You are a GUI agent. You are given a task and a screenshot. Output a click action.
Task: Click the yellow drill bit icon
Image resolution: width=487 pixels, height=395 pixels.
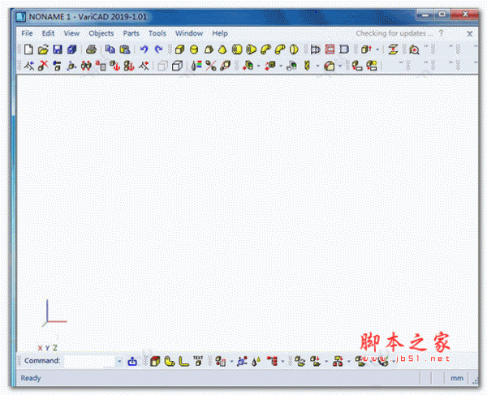tap(307, 66)
